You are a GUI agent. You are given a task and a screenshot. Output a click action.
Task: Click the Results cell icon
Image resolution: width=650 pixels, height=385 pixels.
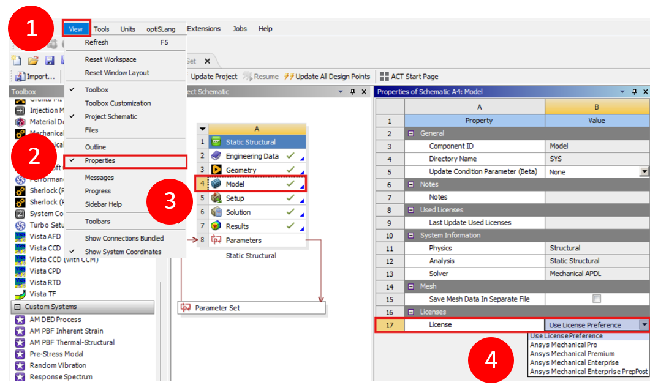216,226
